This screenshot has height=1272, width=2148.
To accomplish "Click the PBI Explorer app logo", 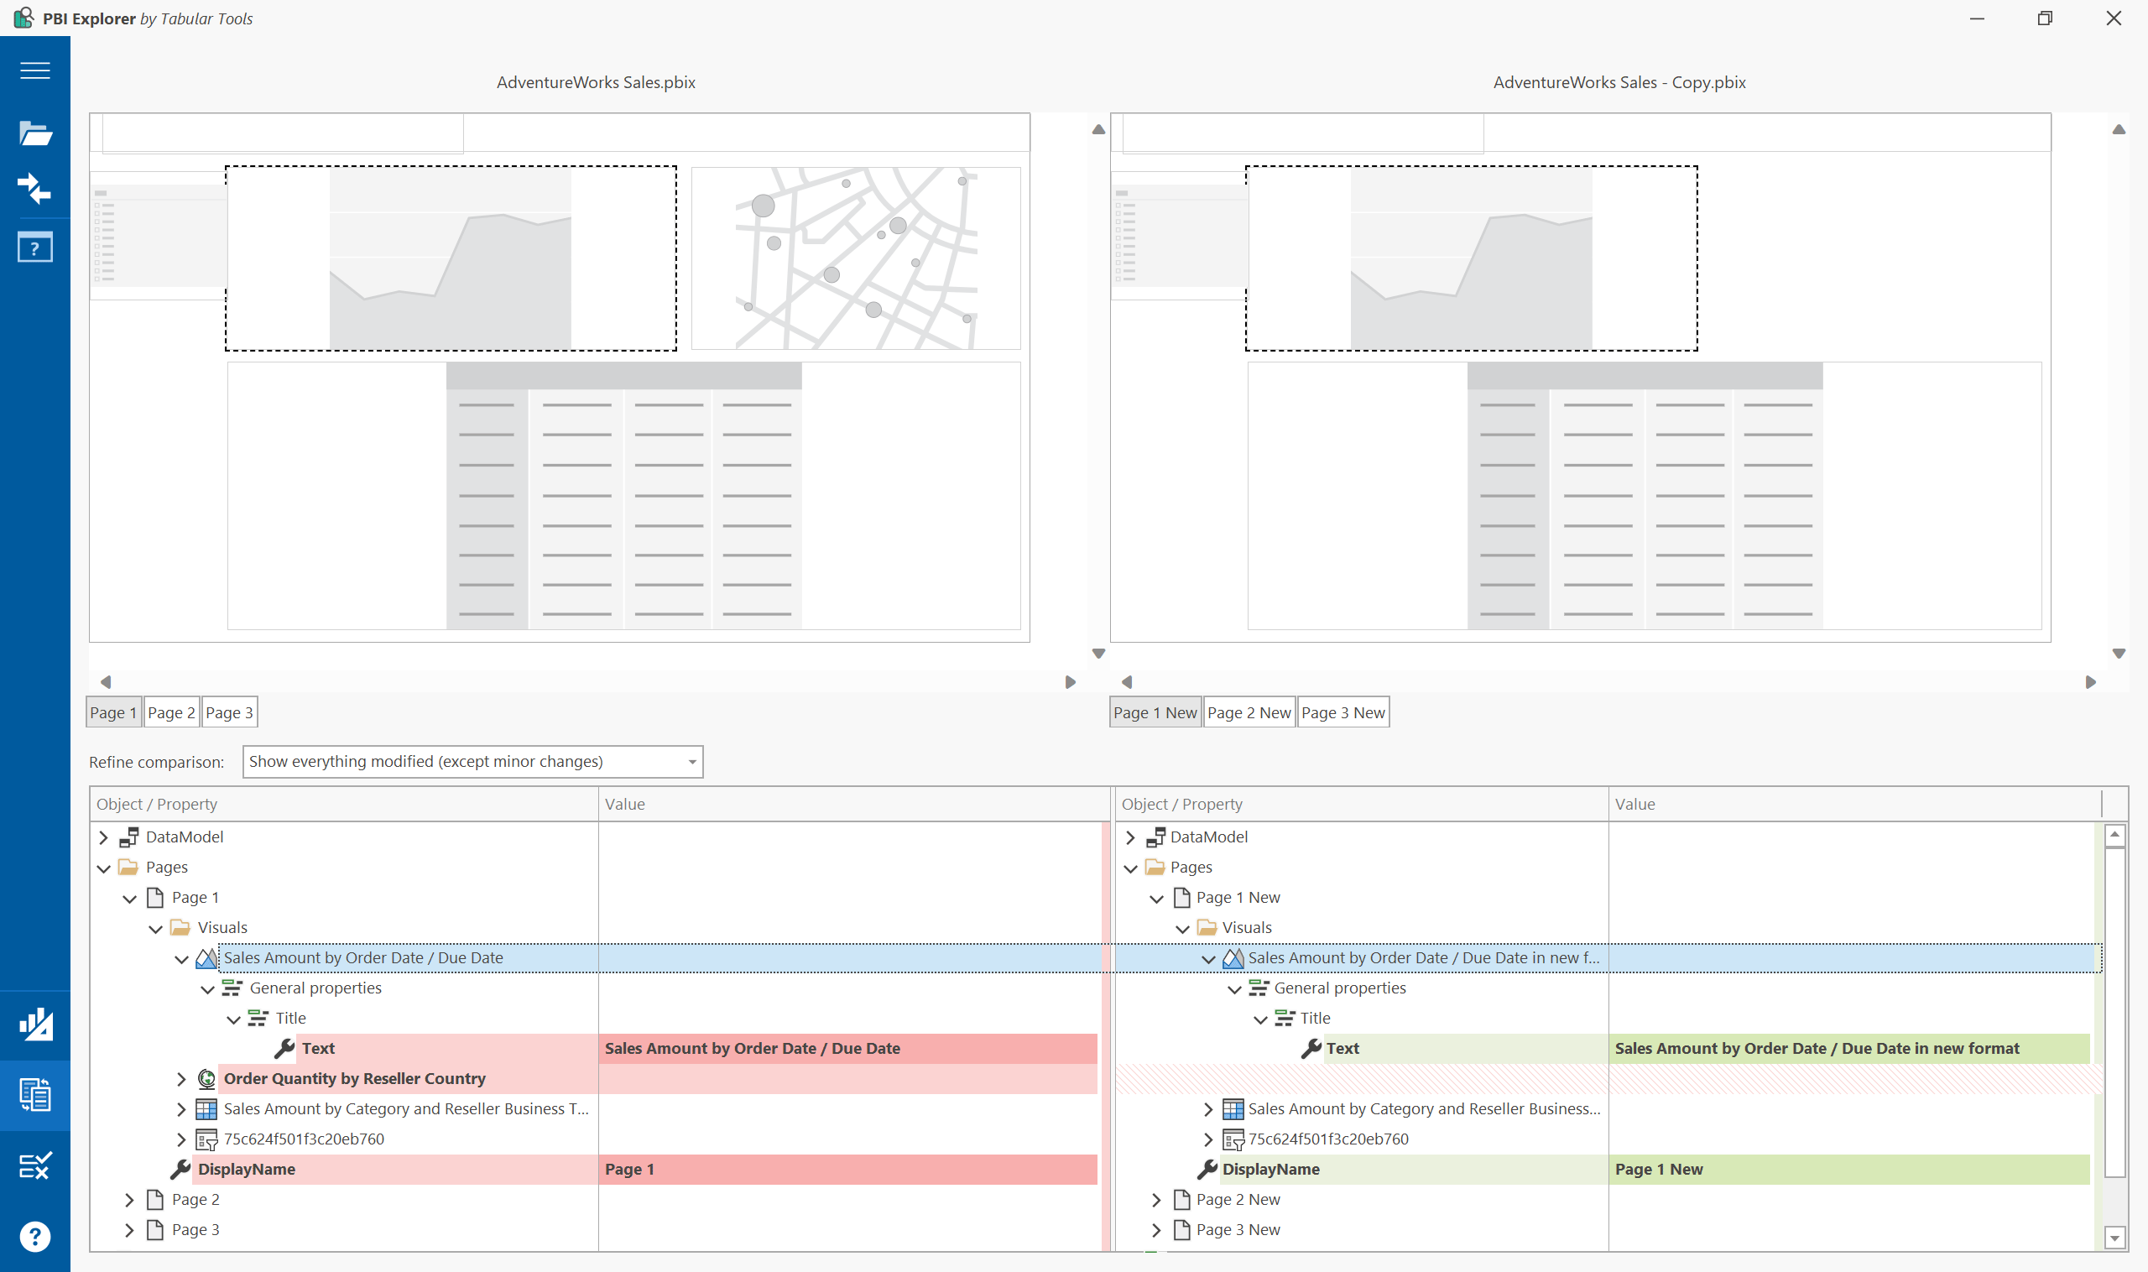I will [24, 18].
